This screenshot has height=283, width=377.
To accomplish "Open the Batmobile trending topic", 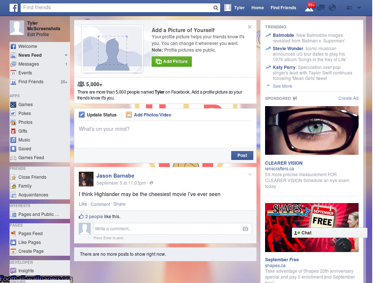I will click(283, 35).
